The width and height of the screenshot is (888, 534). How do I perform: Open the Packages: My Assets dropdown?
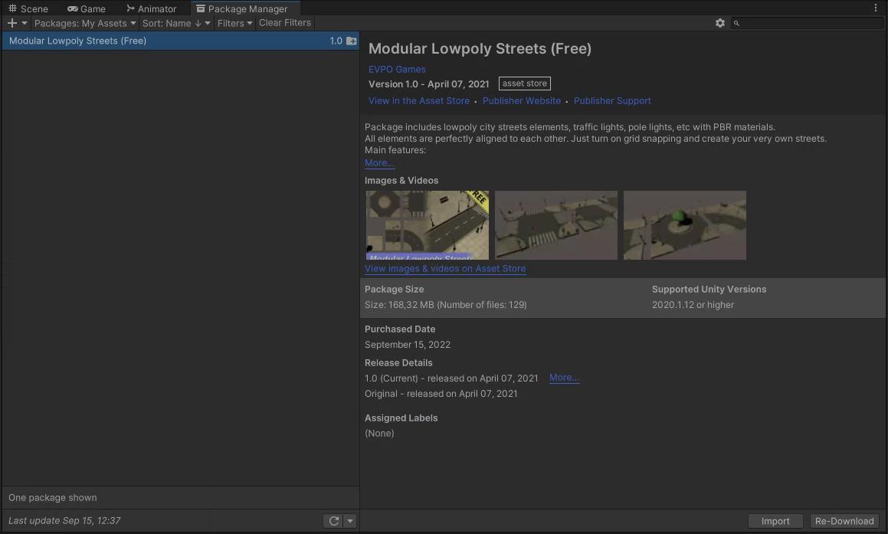(84, 23)
